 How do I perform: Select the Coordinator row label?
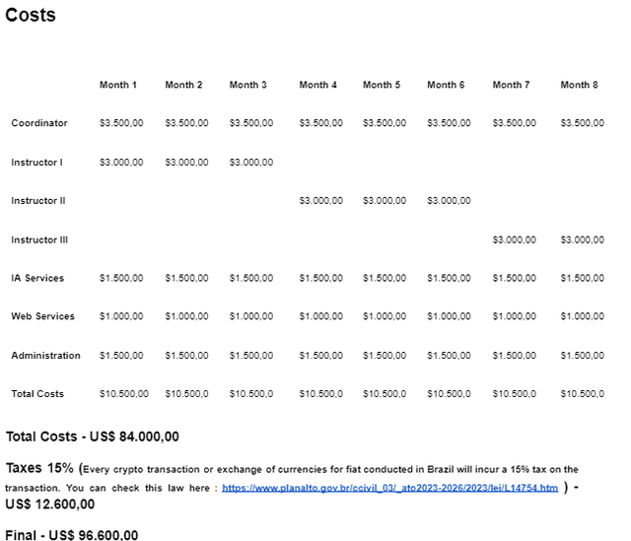pos(39,123)
